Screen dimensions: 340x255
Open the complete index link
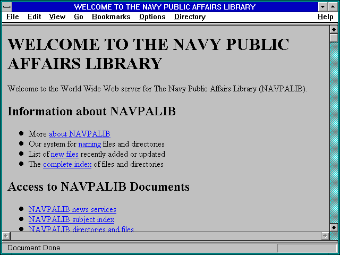67,164
